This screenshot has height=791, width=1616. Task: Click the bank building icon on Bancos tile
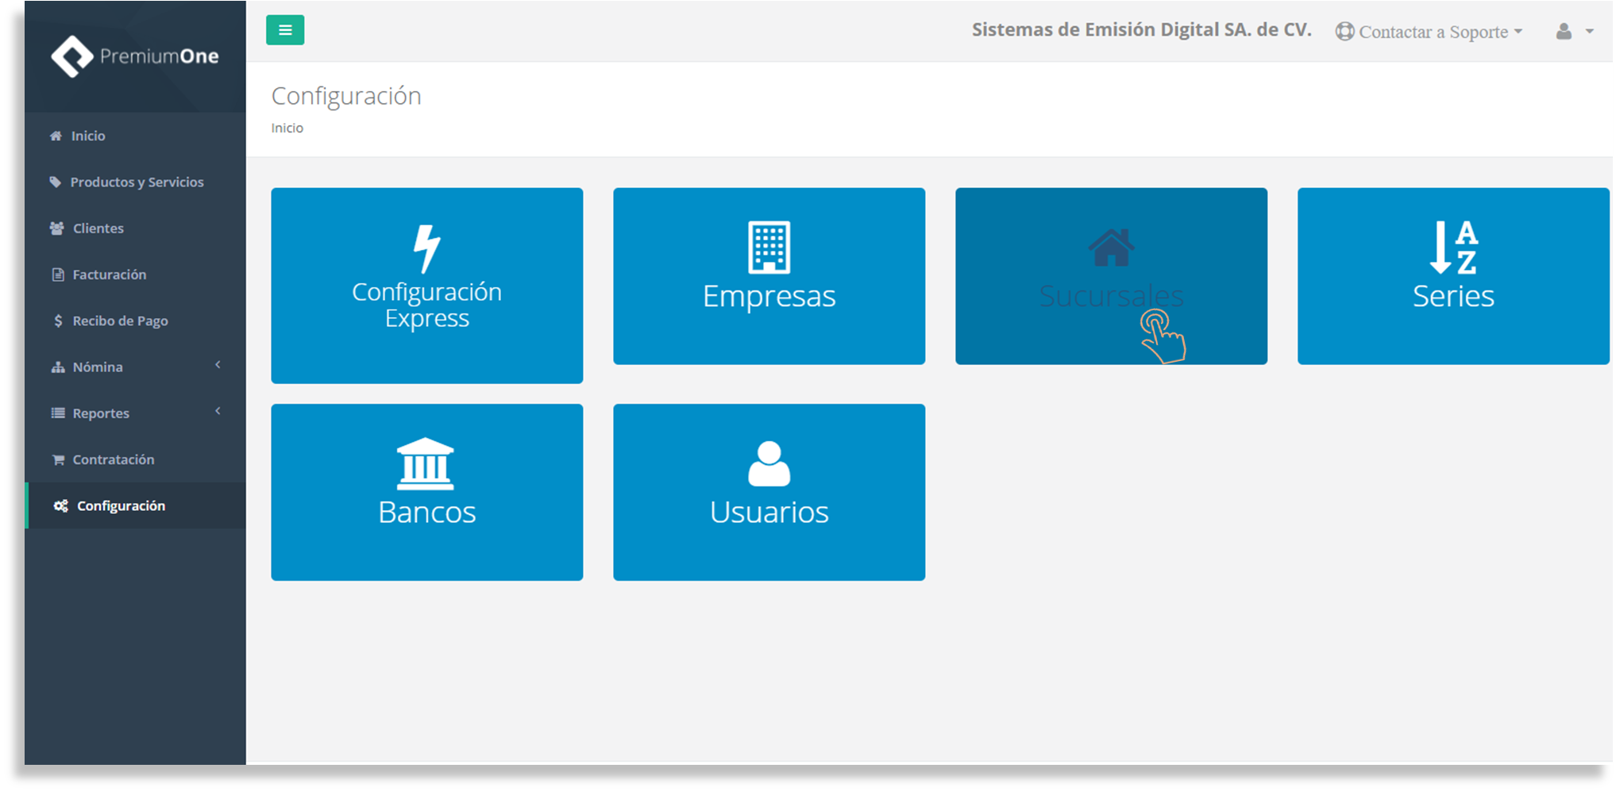pyautogui.click(x=426, y=464)
